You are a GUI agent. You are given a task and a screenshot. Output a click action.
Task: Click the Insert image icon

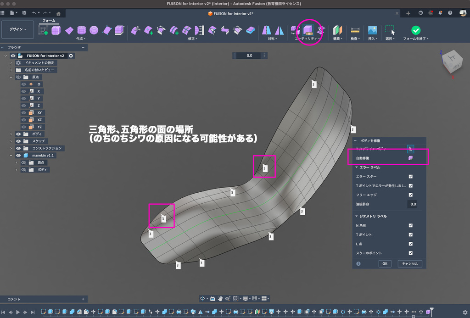(x=372, y=30)
